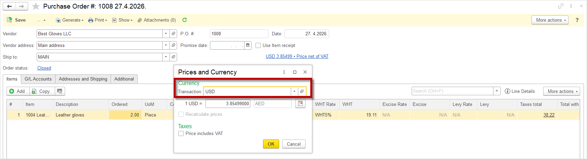Toggle the Recalculate prices checkbox
587x159 pixels.
click(x=181, y=114)
